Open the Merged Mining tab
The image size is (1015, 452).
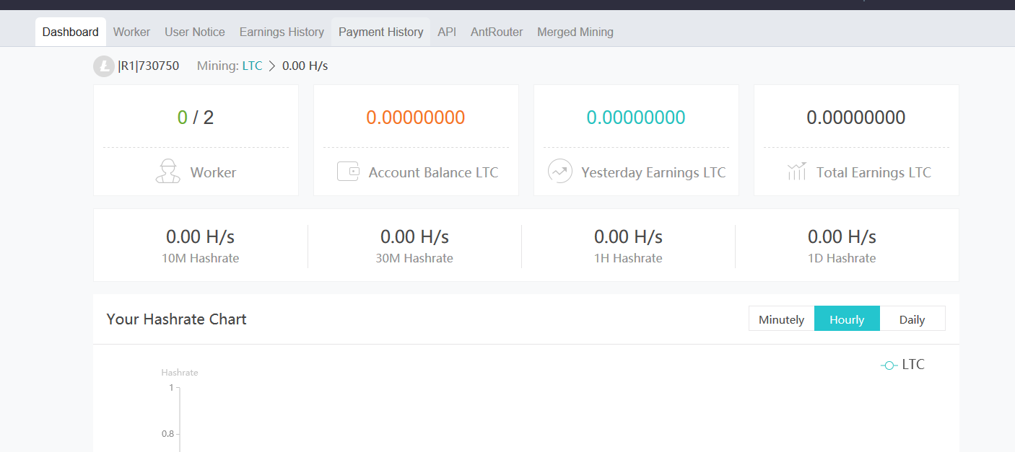click(x=575, y=32)
